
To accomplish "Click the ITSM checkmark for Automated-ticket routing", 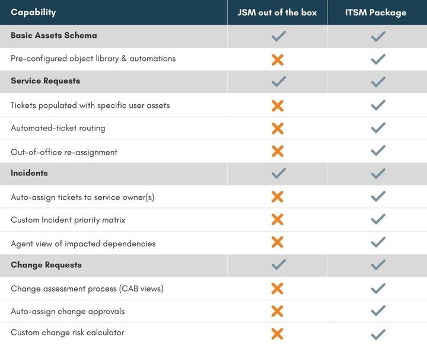I will [378, 128].
